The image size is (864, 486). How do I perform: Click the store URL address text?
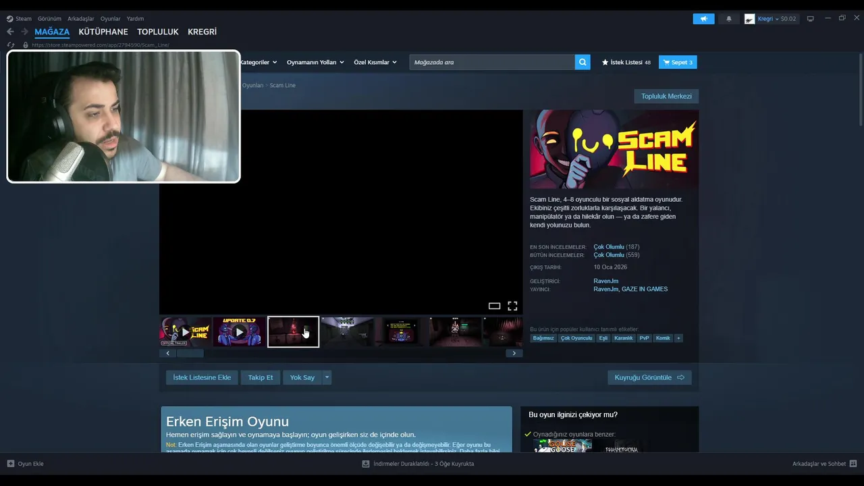pyautogui.click(x=100, y=45)
